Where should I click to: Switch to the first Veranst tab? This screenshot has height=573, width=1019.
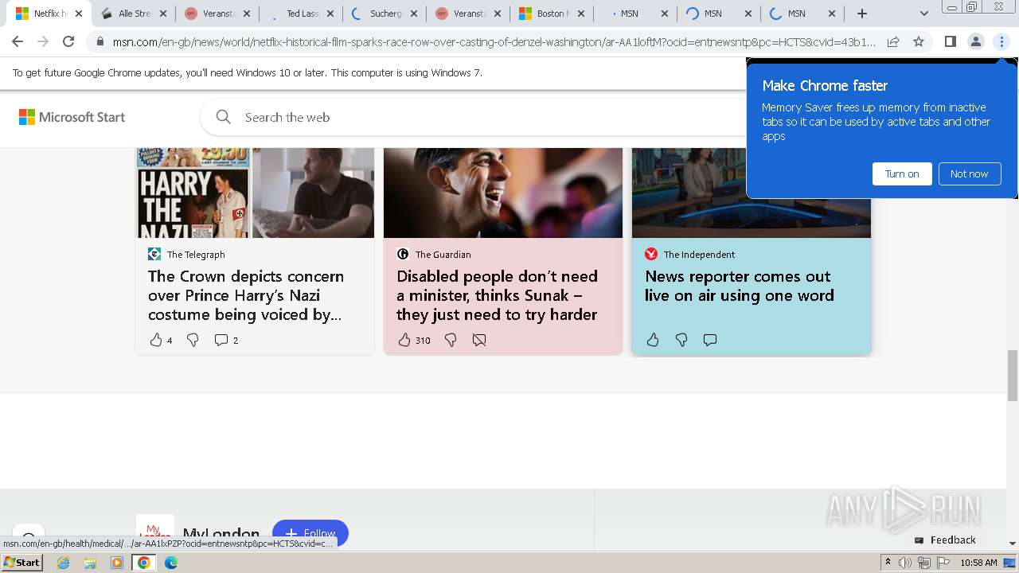(x=217, y=14)
